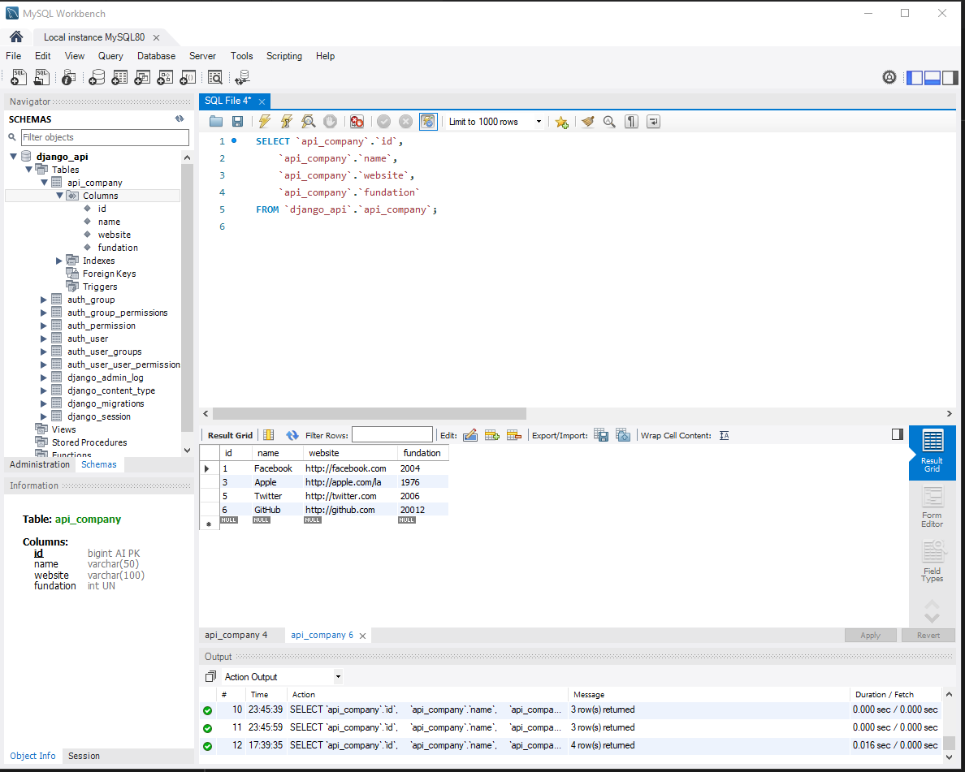The image size is (965, 772).
Task: Click the create new schema icon
Action: coord(97,77)
